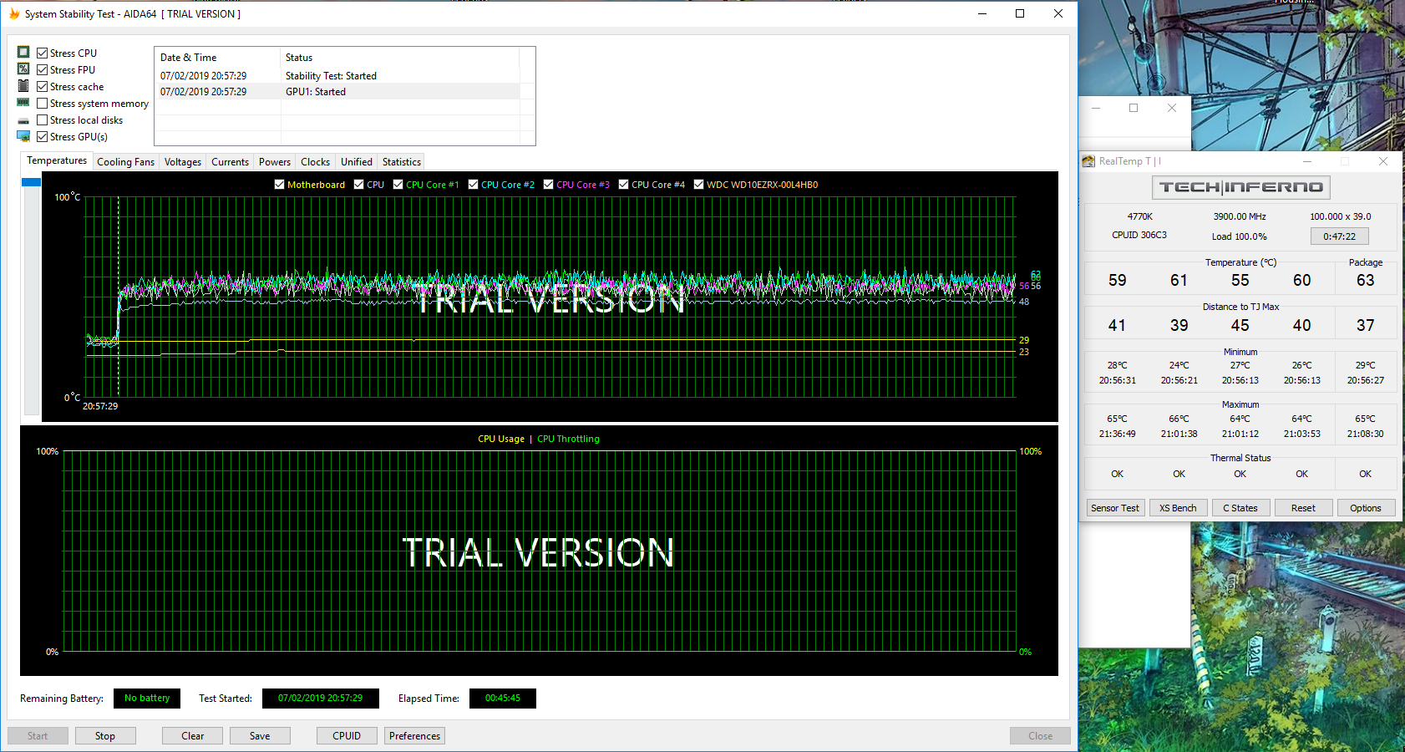Toggle CPU temperature graph checkbox
Image resolution: width=1405 pixels, height=752 pixels.
coord(358,185)
